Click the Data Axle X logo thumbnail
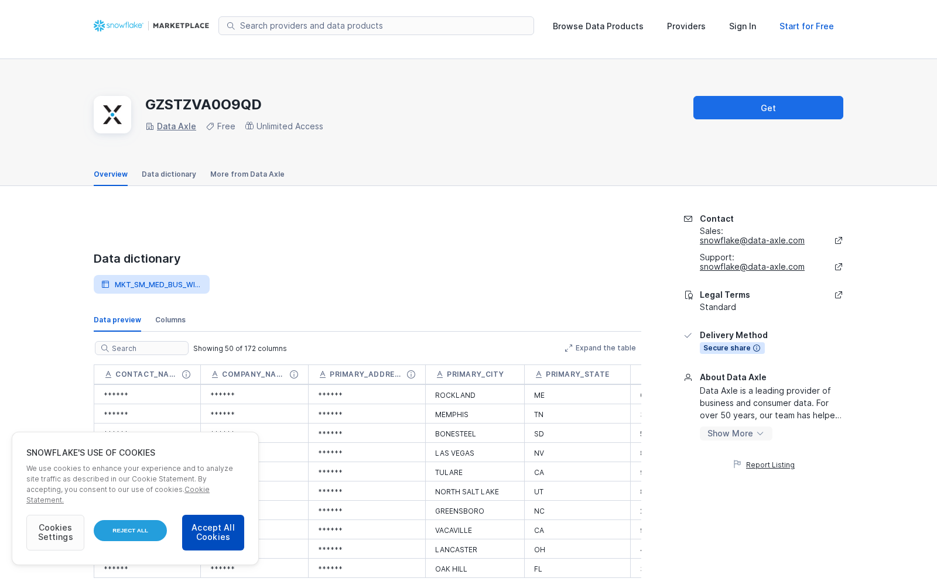Screen dimensions: 937x585 coord(112,115)
